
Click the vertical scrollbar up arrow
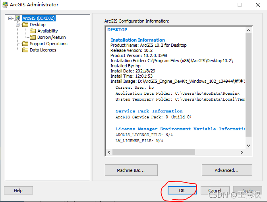coord(249,30)
